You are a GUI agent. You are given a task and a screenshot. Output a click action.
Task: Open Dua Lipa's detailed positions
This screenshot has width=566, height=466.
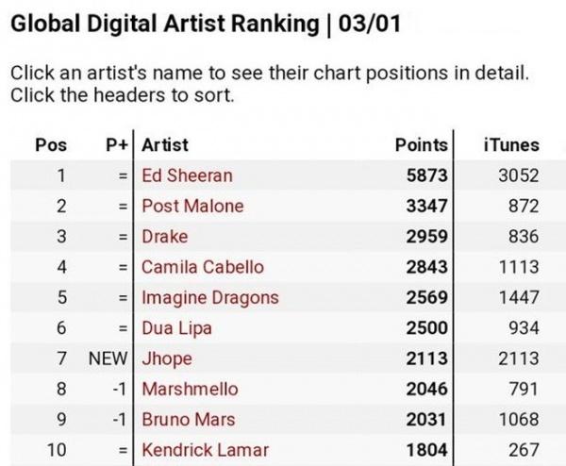176,328
